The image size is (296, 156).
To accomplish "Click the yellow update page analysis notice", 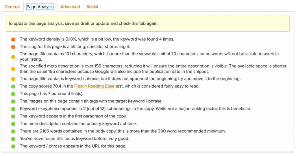I will (148, 24).
